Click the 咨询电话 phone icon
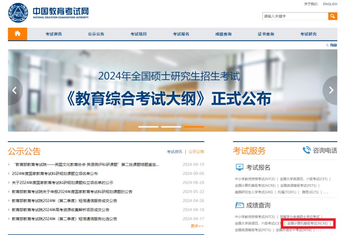 point(306,150)
